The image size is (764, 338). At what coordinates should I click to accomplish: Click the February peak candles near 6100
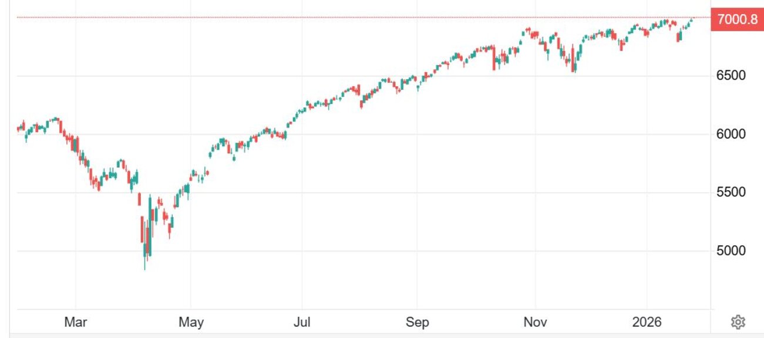pos(55,120)
